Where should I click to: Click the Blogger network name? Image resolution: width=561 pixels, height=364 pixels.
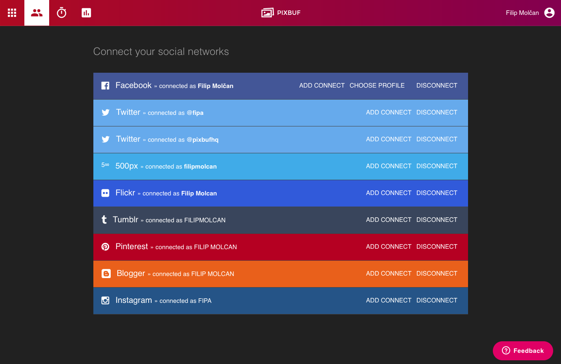click(x=131, y=273)
